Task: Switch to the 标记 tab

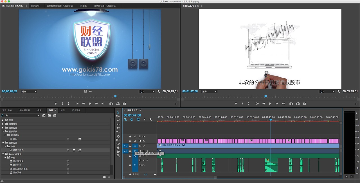Action: [x=62, y=110]
